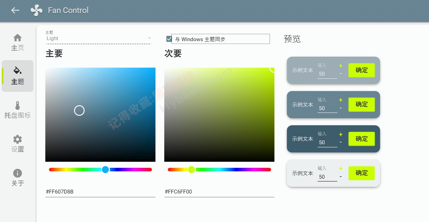Open the 托盘图标 (Tray Icon) settings
429x222 pixels.
click(17, 109)
